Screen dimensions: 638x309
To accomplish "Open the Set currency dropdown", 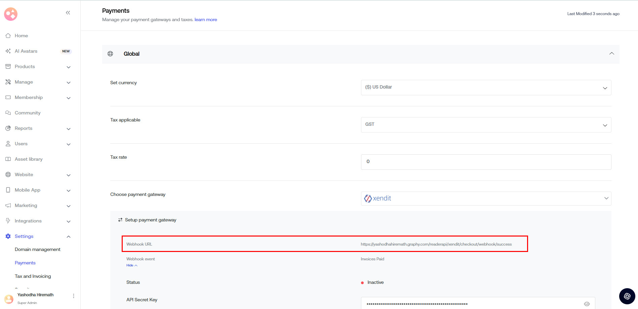I will [x=486, y=88].
